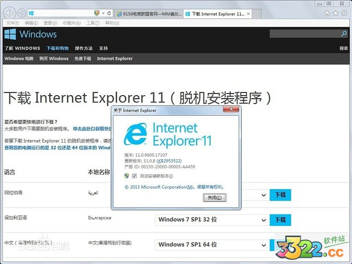Click the 查明您的电脑运行的是 32 位还是 64 位 link

point(57,148)
